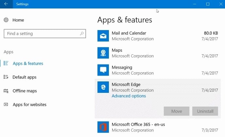Maximize the Settings window
The height and width of the screenshot is (137, 225).
(x=208, y=4)
